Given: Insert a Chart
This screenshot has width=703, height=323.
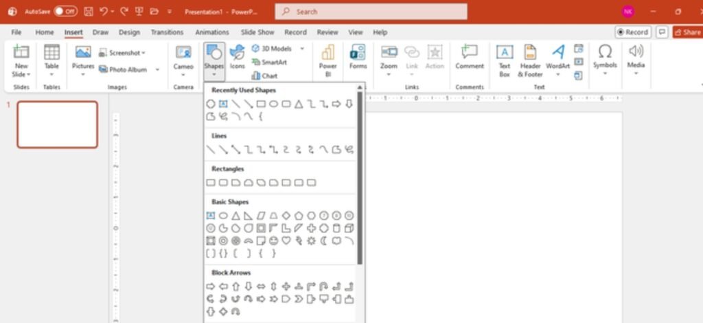Looking at the screenshot, I should coord(264,76).
